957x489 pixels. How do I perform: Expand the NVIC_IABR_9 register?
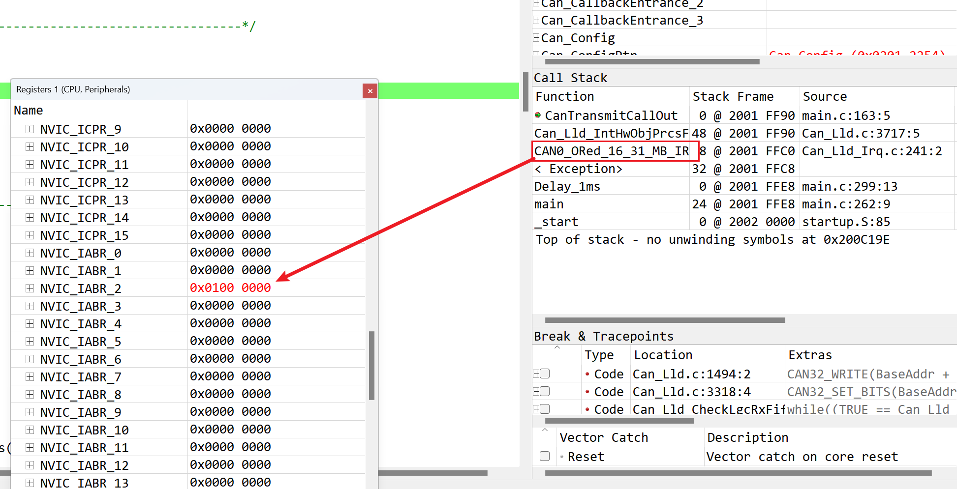click(x=30, y=412)
